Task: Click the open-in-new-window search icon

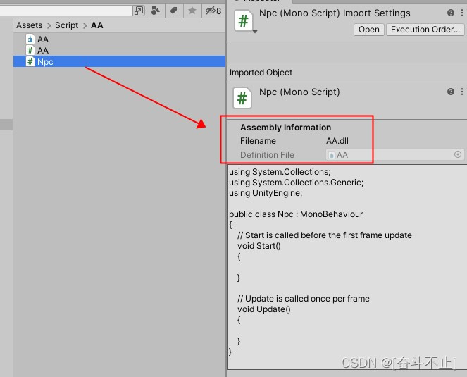Action: 139,11
